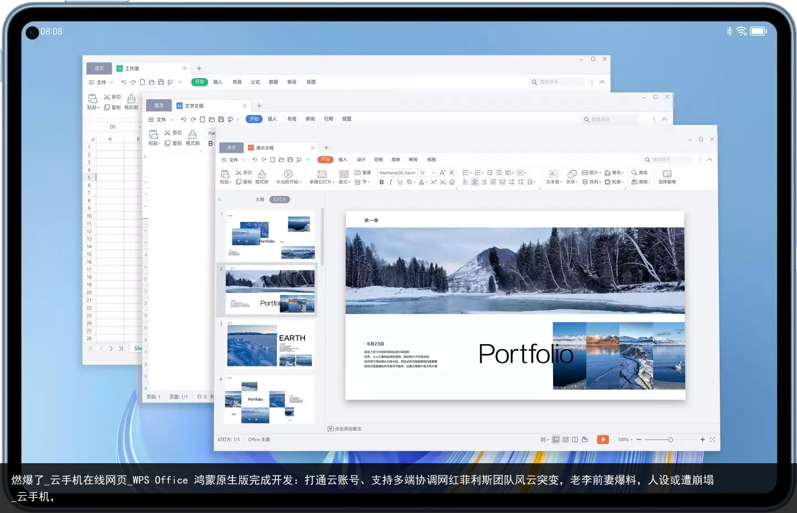Save the document in the Writer window
This screenshot has width=797, height=513.
[221, 119]
